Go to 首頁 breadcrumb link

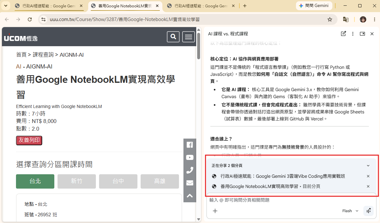[21, 55]
